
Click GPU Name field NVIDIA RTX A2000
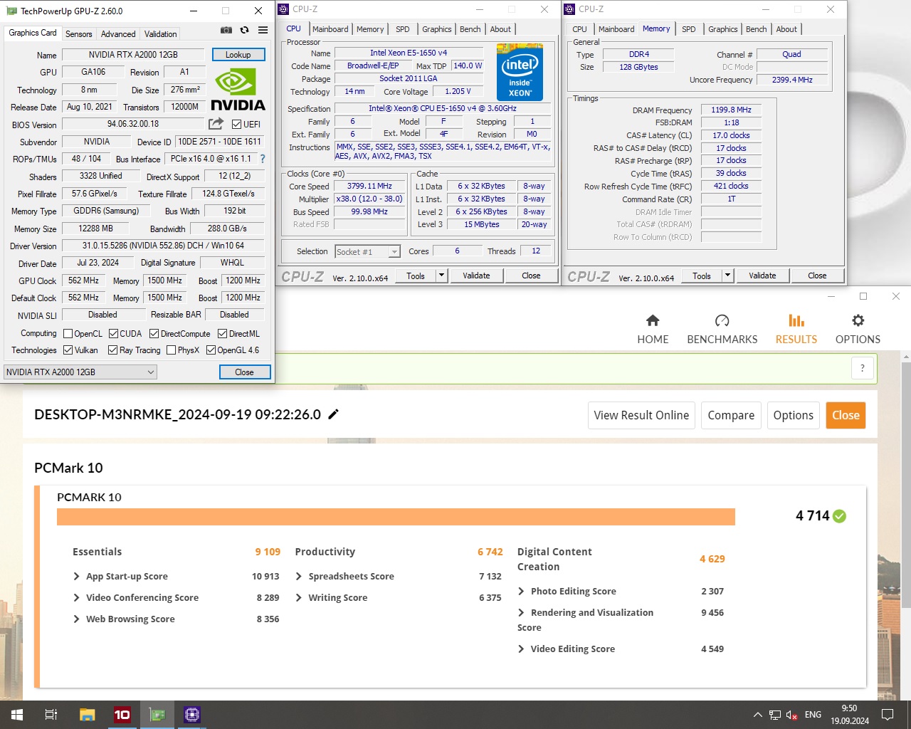(133, 55)
